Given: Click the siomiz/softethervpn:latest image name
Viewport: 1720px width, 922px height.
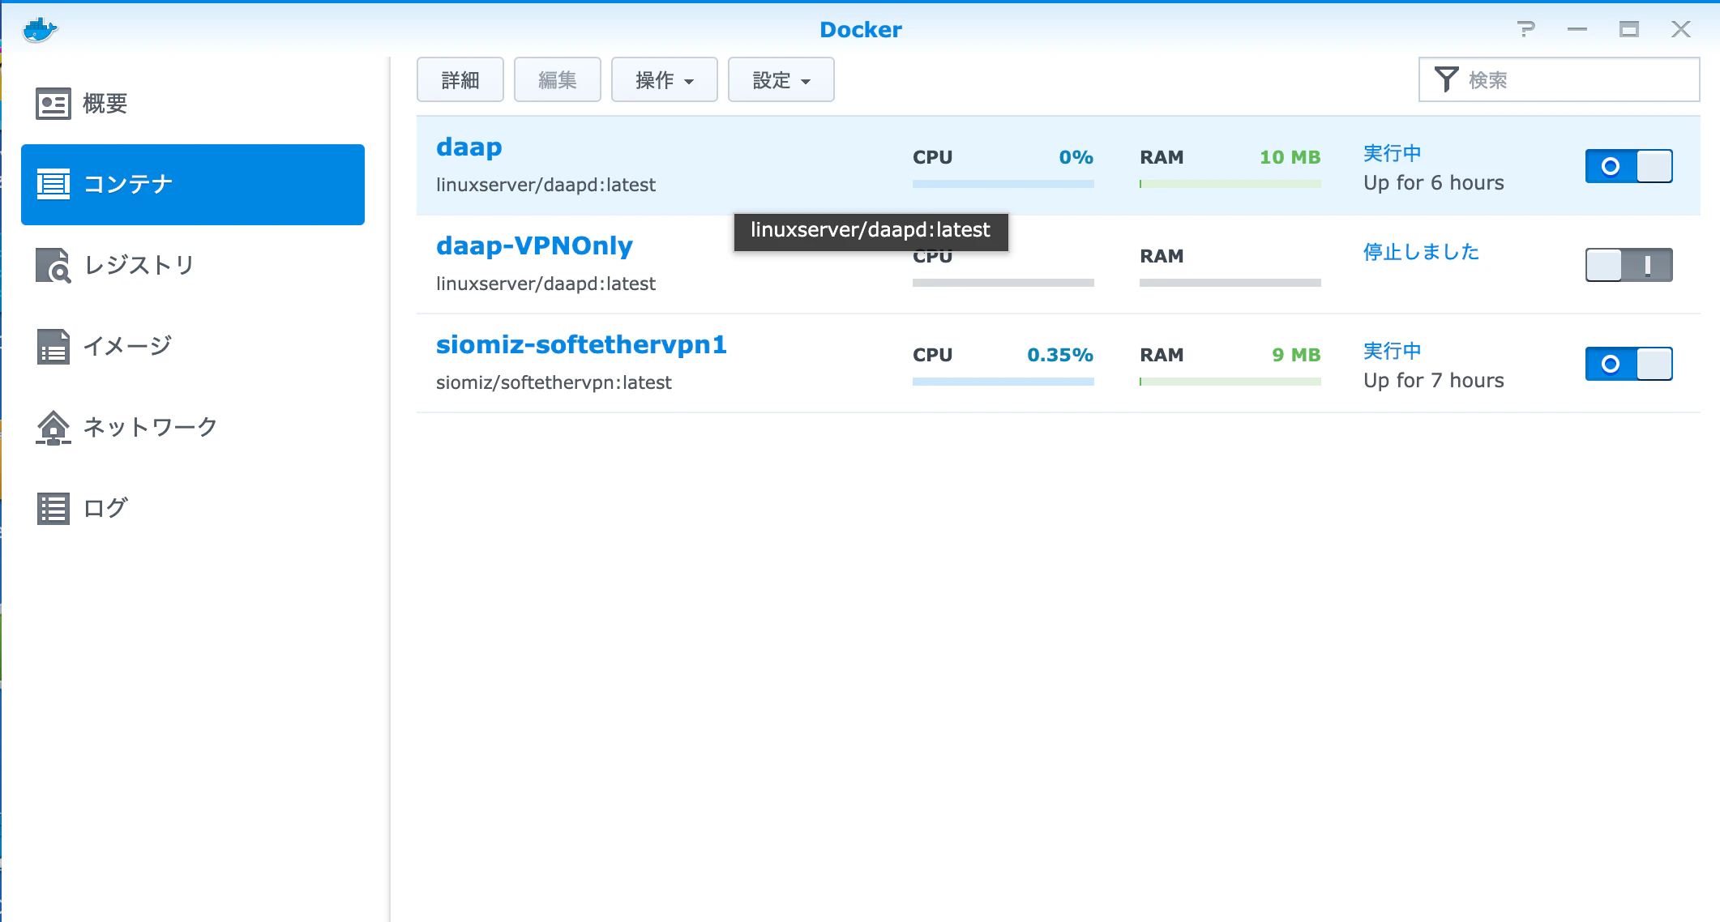Looking at the screenshot, I should [554, 382].
